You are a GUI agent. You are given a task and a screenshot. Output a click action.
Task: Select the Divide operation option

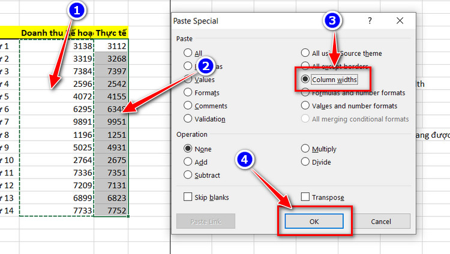click(x=305, y=162)
